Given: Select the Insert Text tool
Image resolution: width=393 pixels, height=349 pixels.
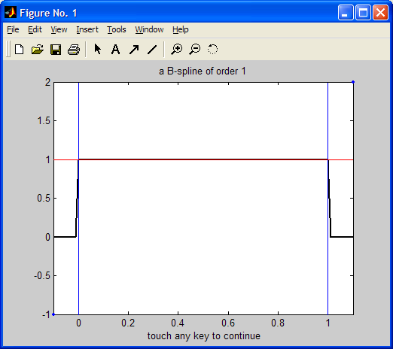Looking at the screenshot, I should coord(115,49).
